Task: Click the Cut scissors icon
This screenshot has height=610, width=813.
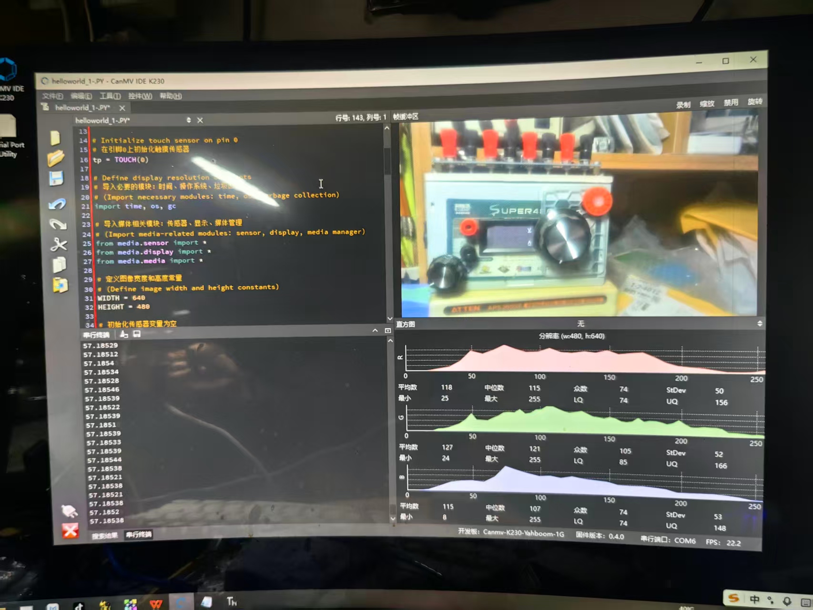Action: tap(59, 244)
